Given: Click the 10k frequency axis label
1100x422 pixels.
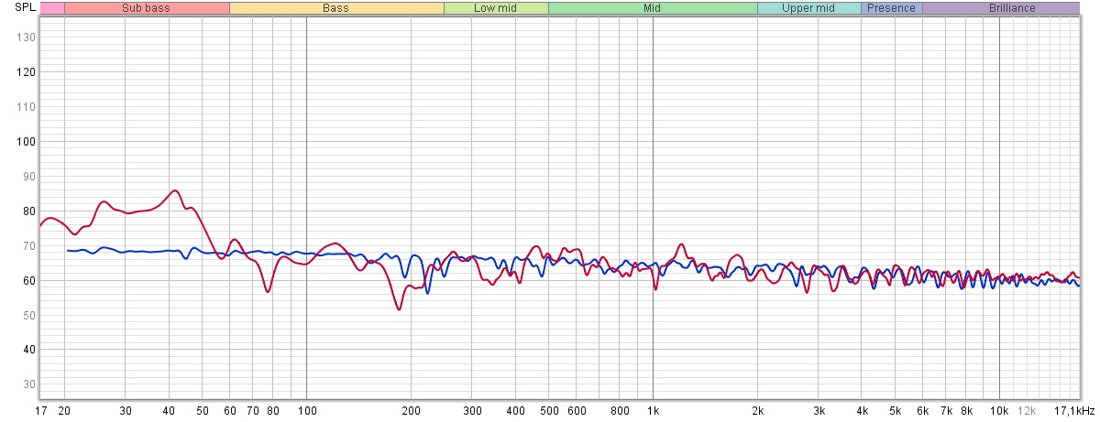Looking at the screenshot, I should pyautogui.click(x=999, y=410).
